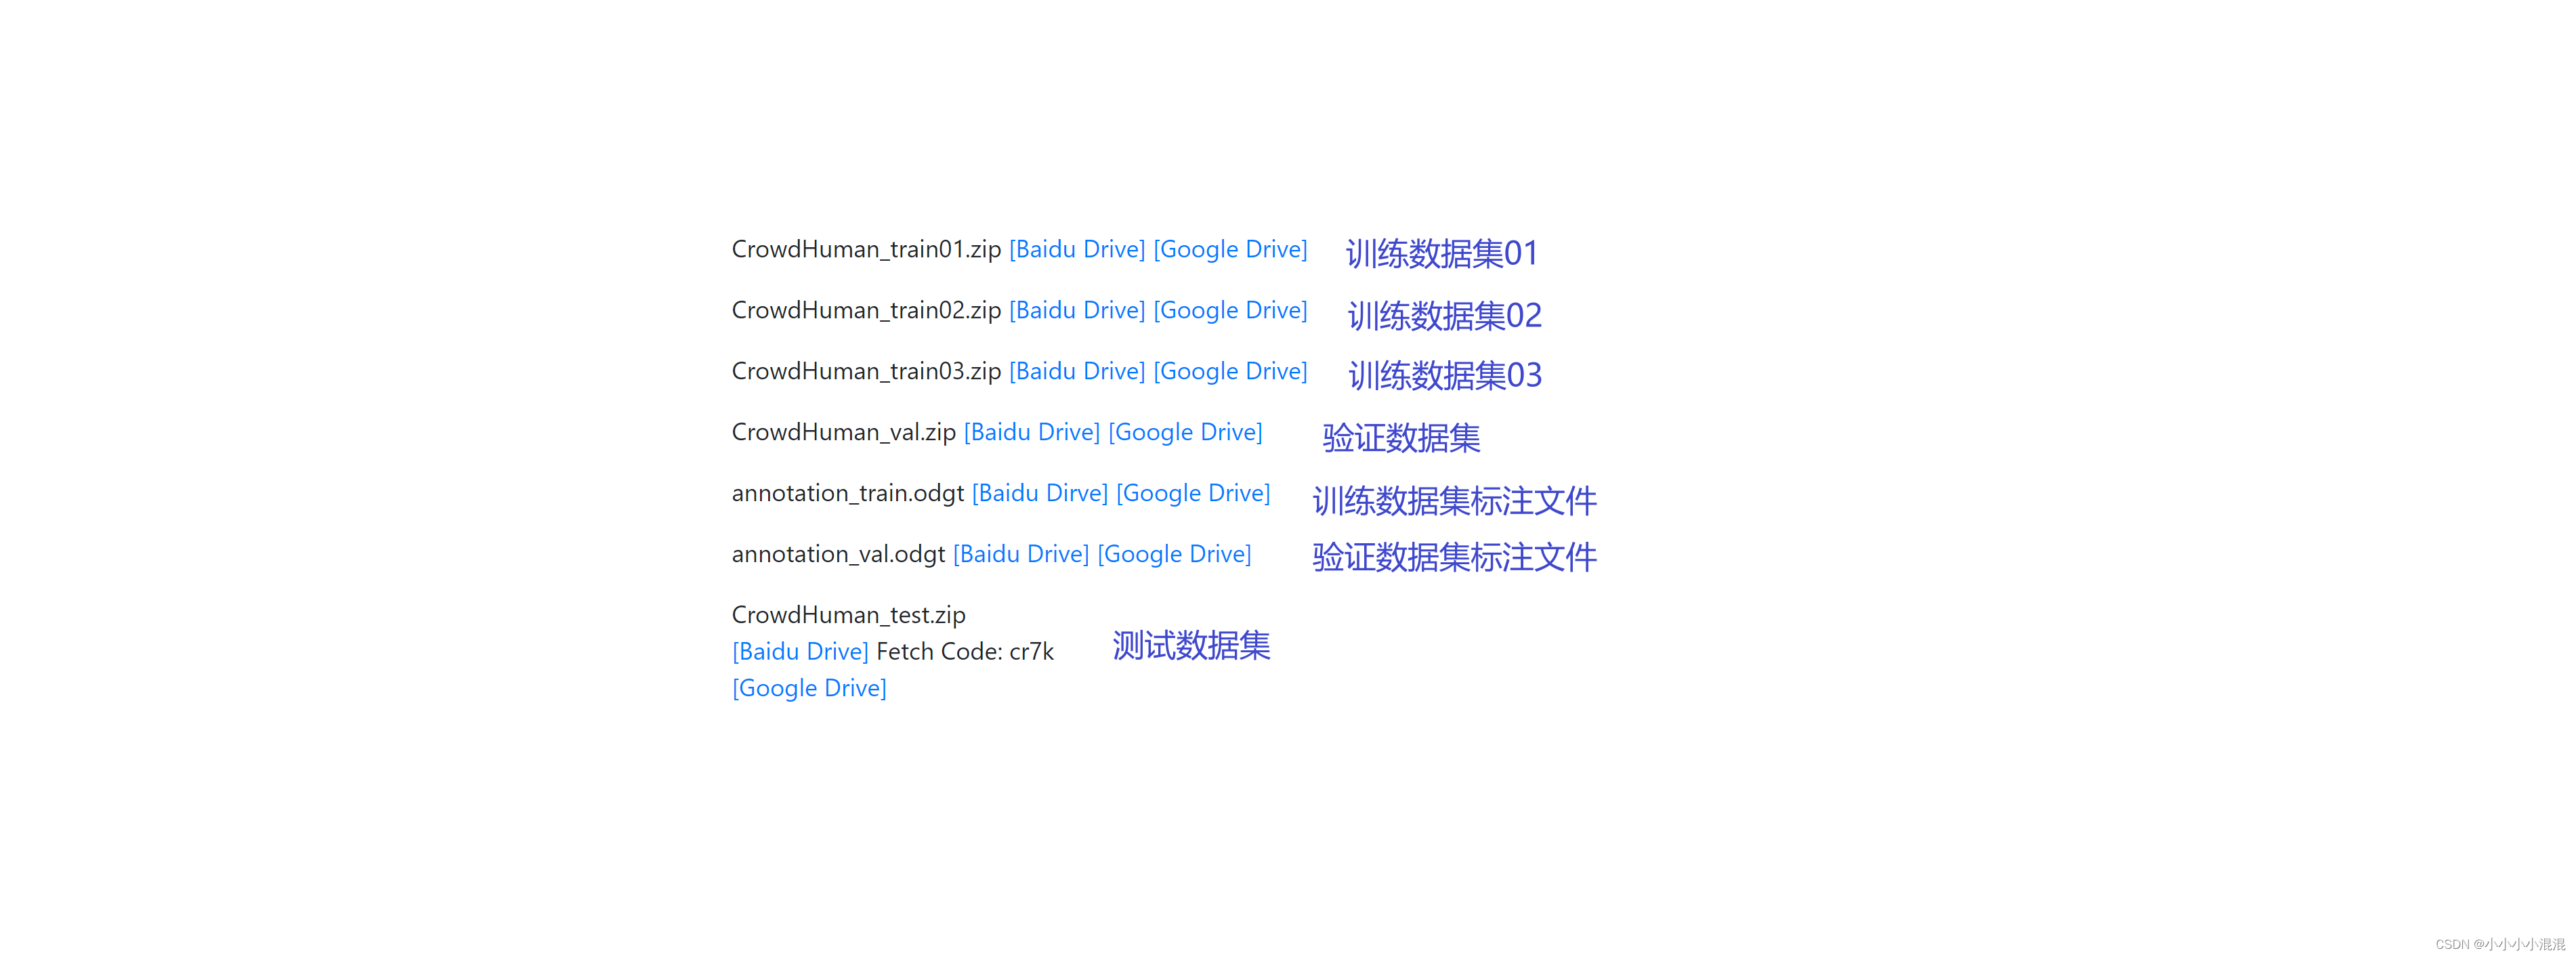Open Google Drive link for annotation_train.odgt
2576x957 pixels.
(x=1193, y=493)
